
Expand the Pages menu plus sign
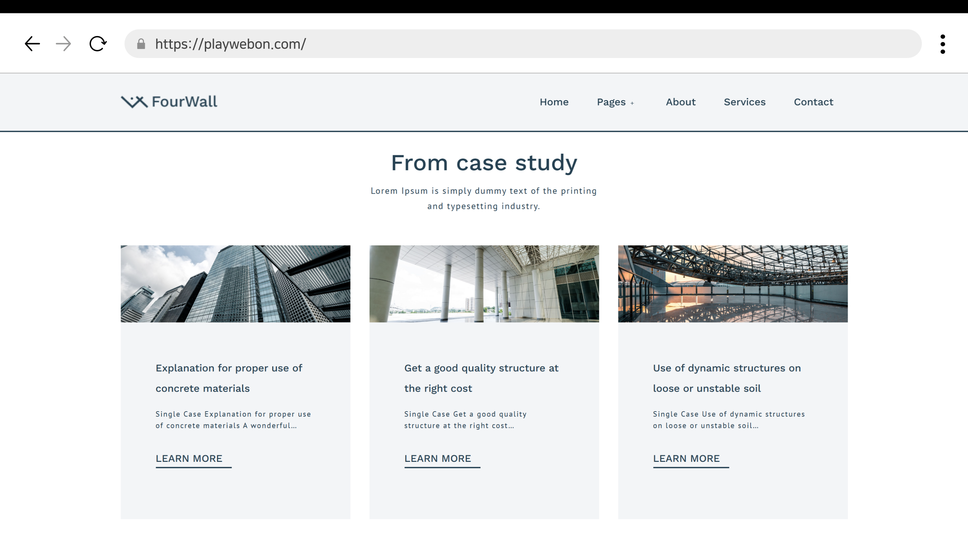tap(632, 103)
